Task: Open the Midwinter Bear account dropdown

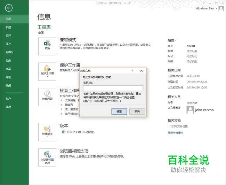Action: click(x=206, y=8)
